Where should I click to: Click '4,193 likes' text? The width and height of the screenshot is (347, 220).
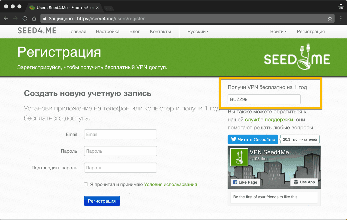259,159
